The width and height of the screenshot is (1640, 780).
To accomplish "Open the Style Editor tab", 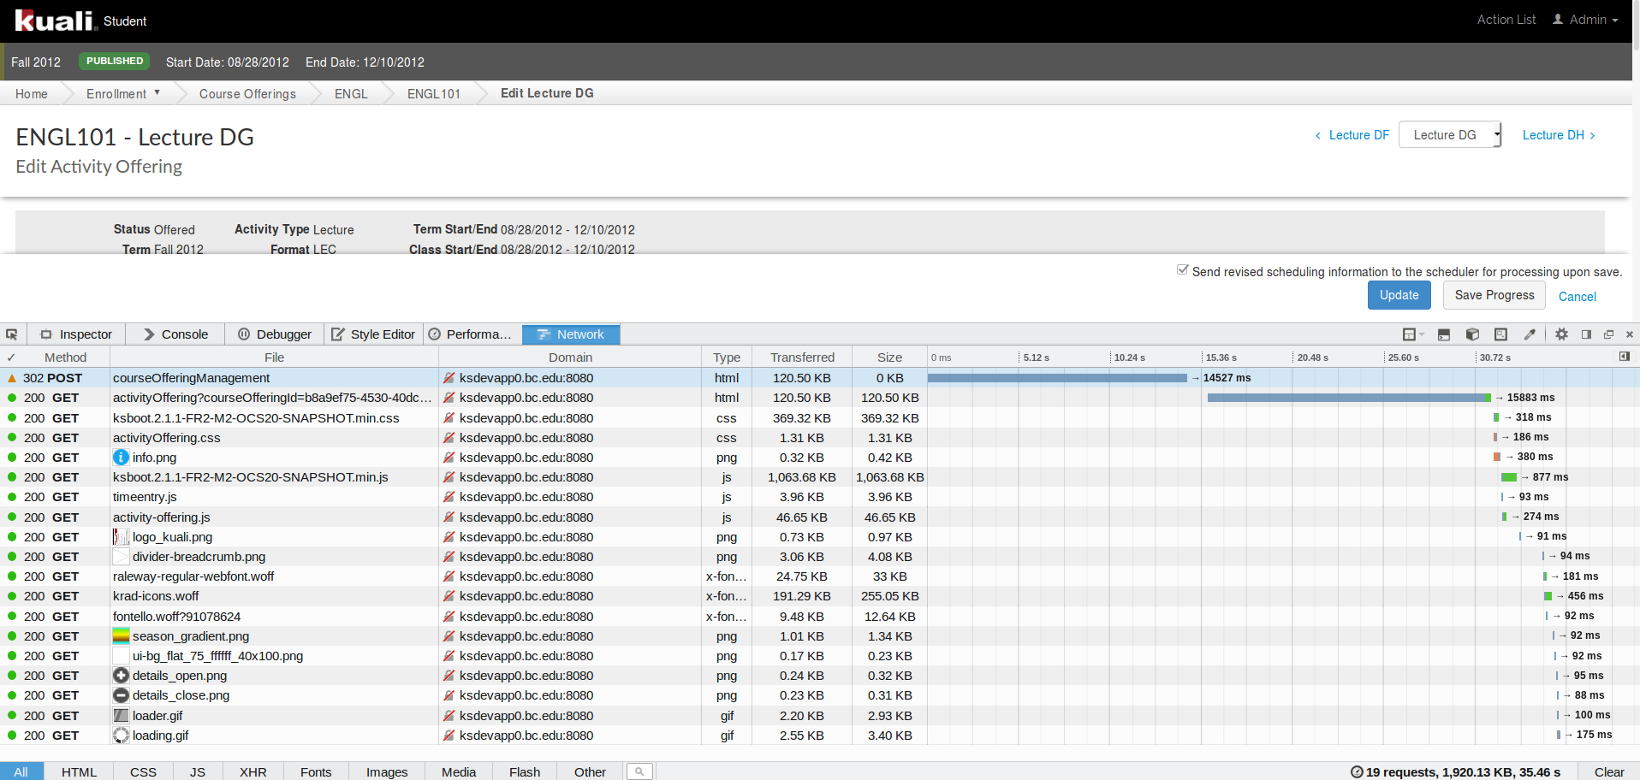I will click(373, 334).
